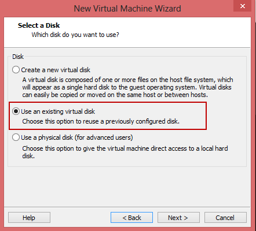The width and height of the screenshot is (256, 231).
Task: Close the wizard with the X button
Action: 243,6
